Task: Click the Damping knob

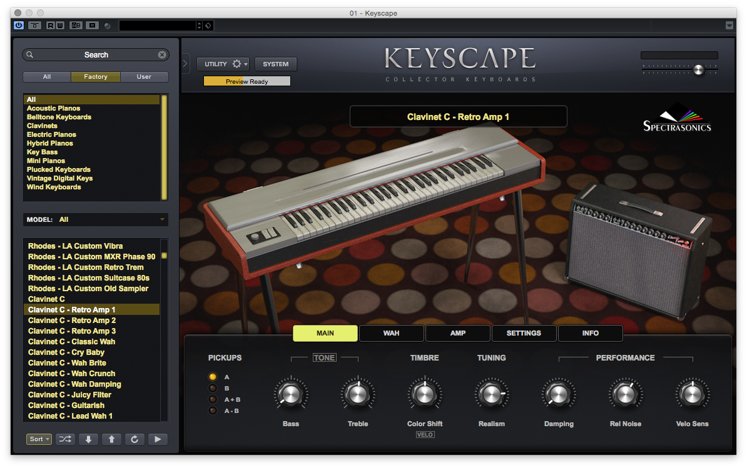Action: coord(559,394)
